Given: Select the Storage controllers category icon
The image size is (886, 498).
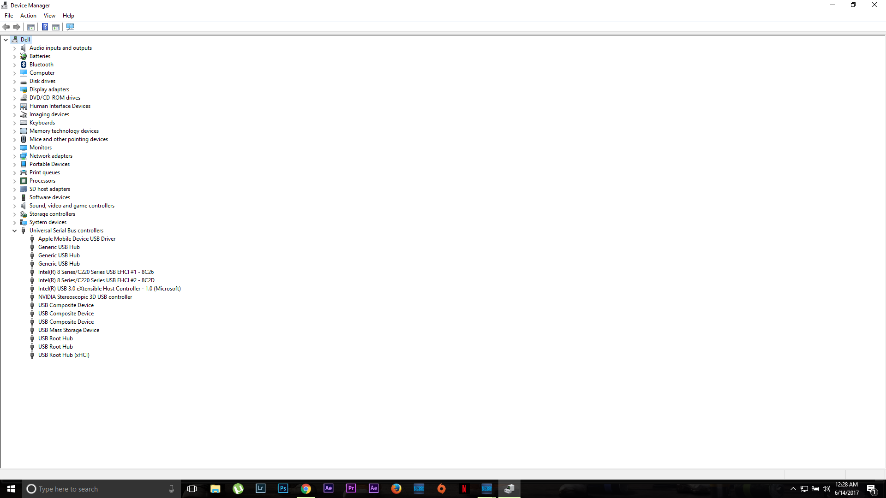Looking at the screenshot, I should click(x=24, y=214).
